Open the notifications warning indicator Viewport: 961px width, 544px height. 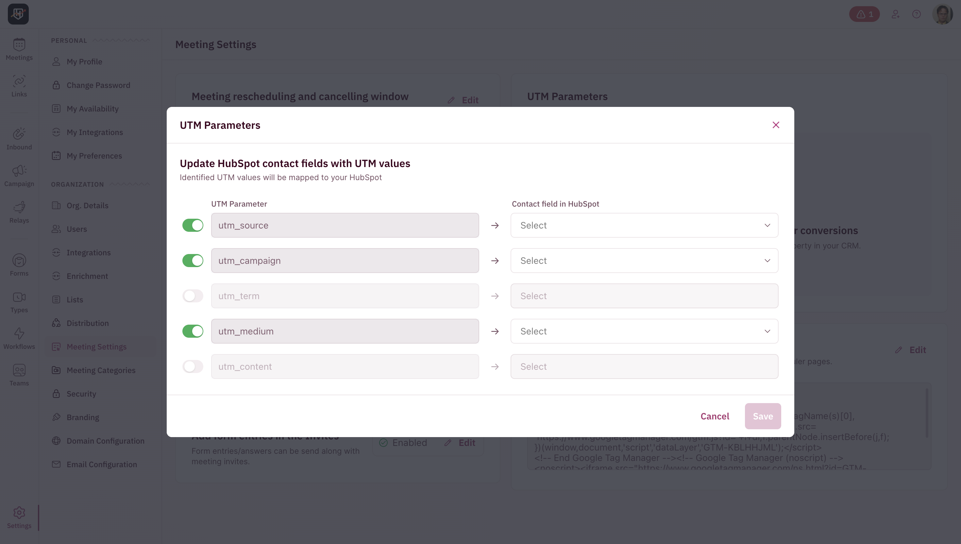(x=864, y=14)
